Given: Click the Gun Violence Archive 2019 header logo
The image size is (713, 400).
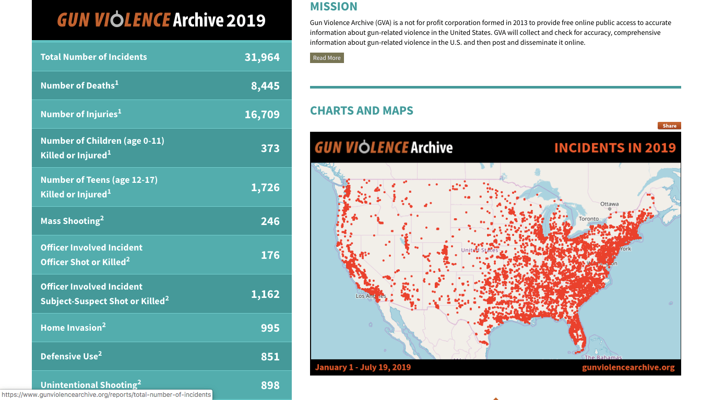Looking at the screenshot, I should pyautogui.click(x=161, y=20).
